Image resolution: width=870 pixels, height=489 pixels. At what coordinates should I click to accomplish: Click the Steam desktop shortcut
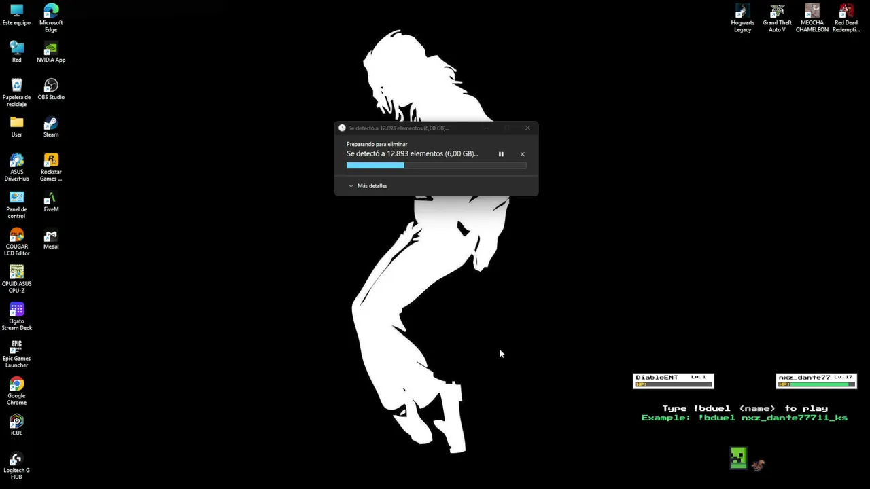[51, 126]
